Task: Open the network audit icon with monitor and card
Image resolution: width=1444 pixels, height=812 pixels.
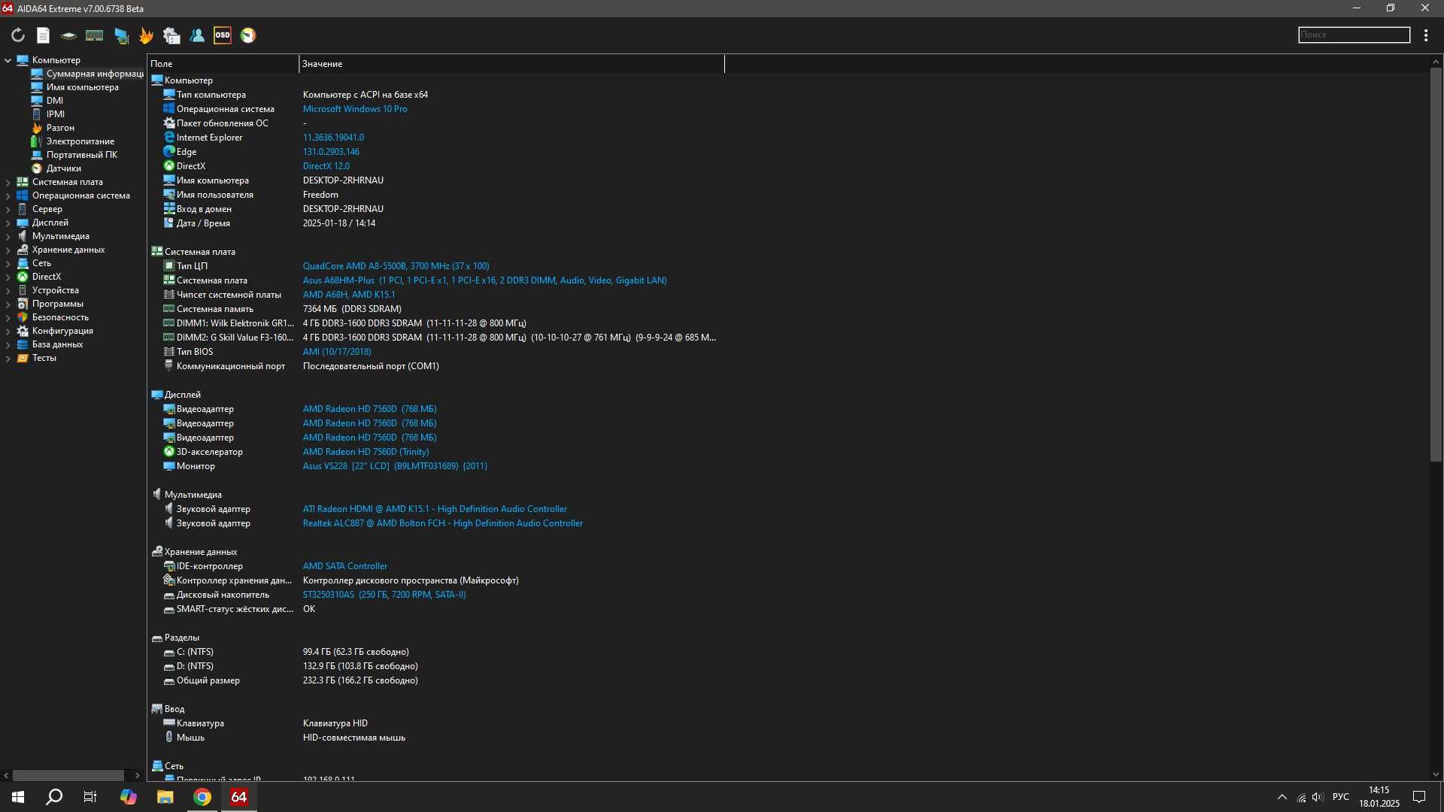Action: point(121,35)
